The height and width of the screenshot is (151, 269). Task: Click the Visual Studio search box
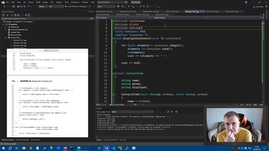112,2
